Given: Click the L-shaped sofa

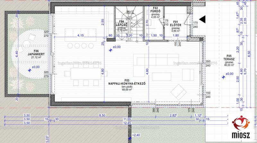Looking at the screenshot, I should 156,65.
